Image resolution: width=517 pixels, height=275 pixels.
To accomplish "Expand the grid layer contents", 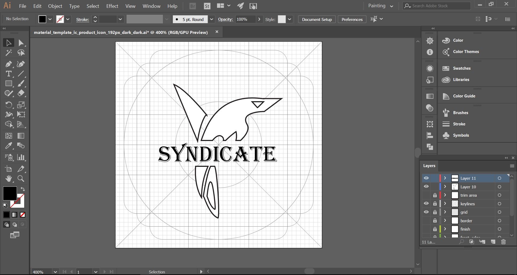I will tap(445, 212).
